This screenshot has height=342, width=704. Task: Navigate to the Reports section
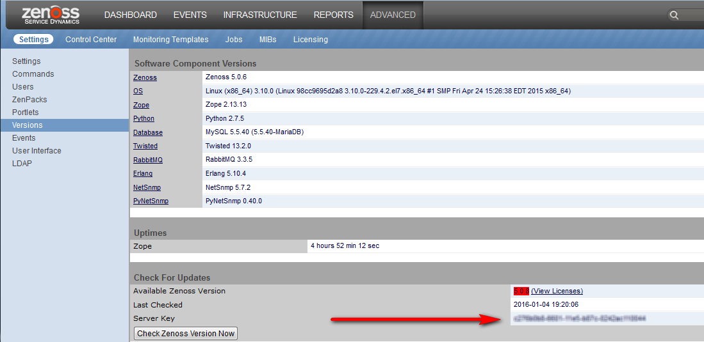(x=333, y=15)
